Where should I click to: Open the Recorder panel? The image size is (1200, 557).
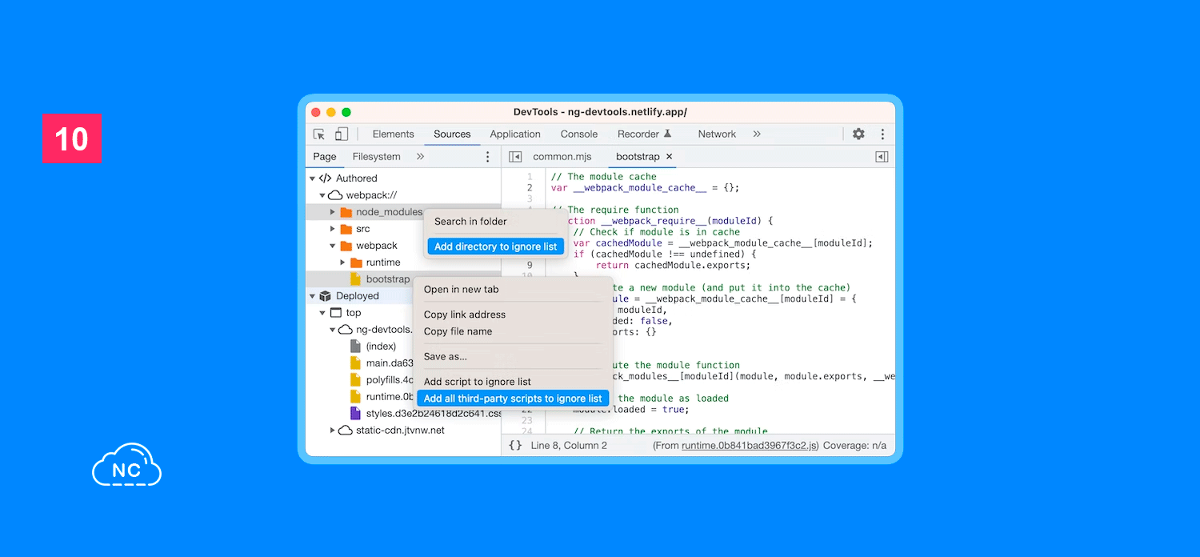pos(638,134)
